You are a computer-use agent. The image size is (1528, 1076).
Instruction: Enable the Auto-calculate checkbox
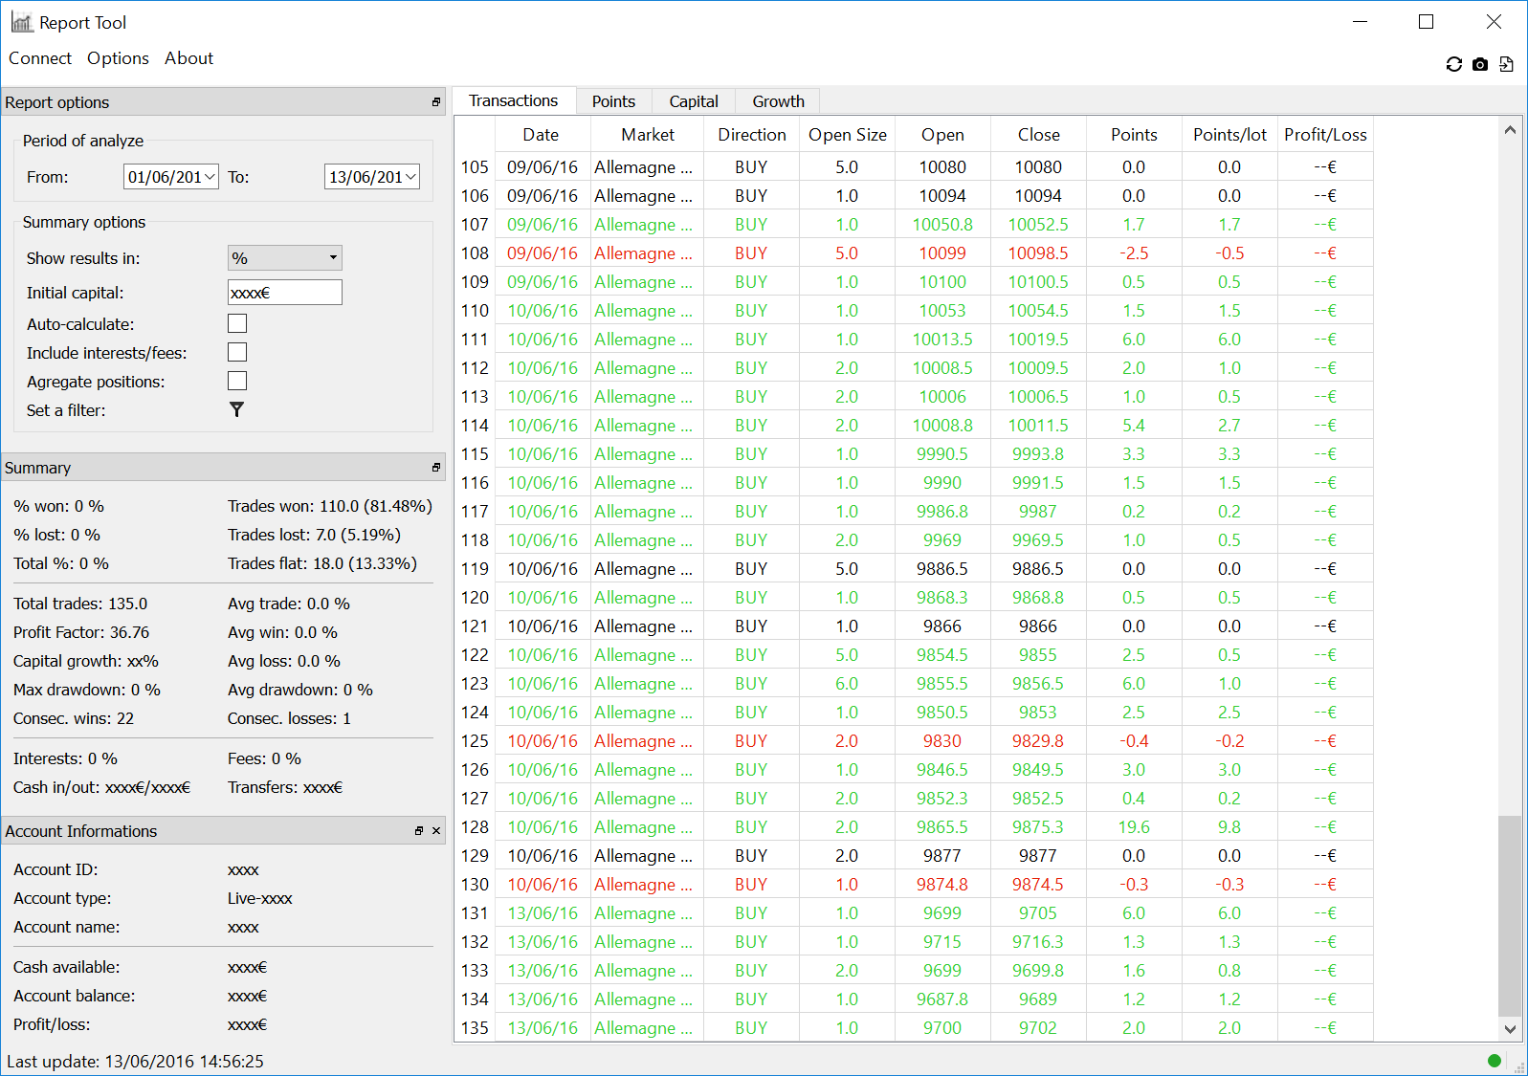237,323
